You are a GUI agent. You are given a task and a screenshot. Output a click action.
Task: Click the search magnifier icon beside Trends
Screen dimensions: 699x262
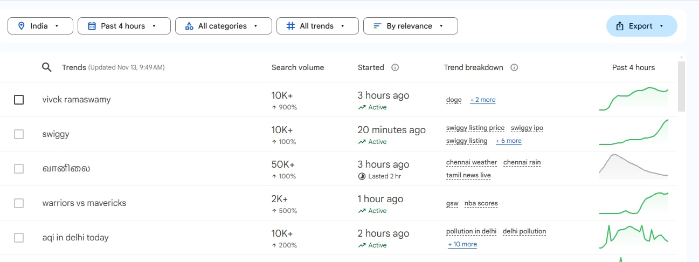tap(47, 67)
